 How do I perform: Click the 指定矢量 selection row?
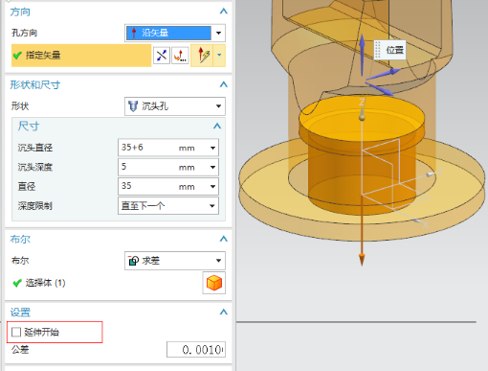pyautogui.click(x=81, y=56)
